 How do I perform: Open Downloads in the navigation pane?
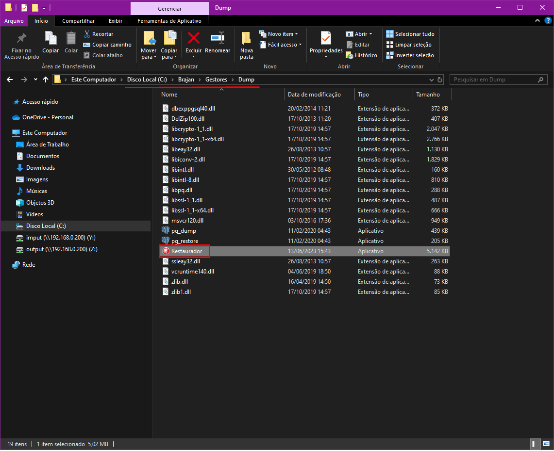[40, 168]
